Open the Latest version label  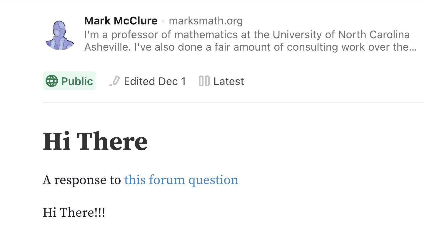229,81
